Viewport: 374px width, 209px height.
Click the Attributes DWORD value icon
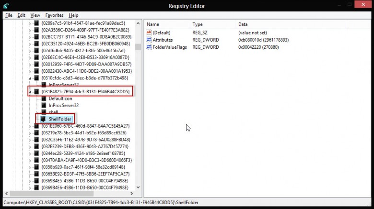pyautogui.click(x=149, y=40)
